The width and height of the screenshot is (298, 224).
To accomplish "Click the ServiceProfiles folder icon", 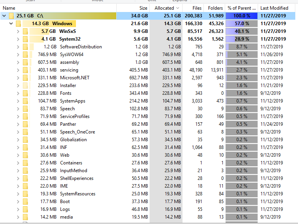I will [x=25, y=116].
